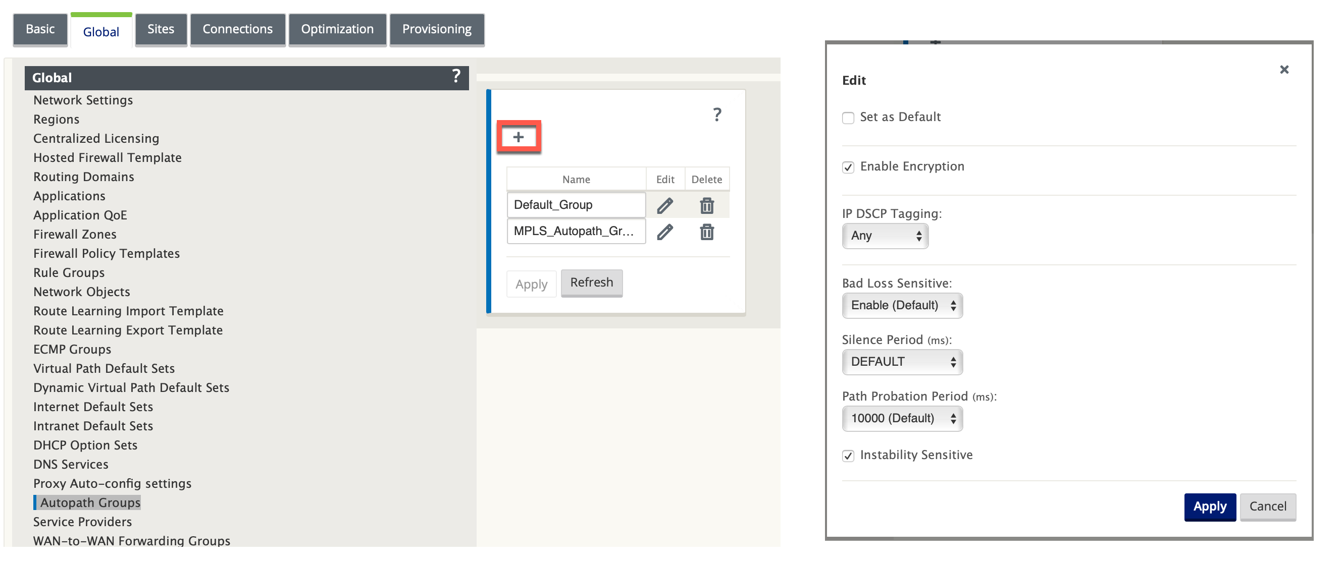Screen dimensions: 1343x565
Task: Uncheck Enable Encryption
Action: [x=848, y=167]
